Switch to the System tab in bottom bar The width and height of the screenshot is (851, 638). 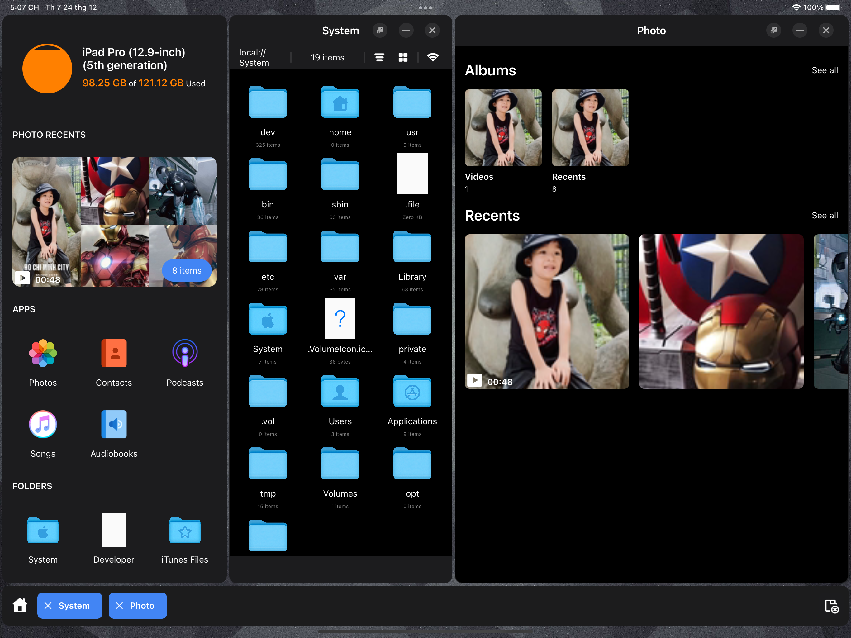[x=74, y=606]
